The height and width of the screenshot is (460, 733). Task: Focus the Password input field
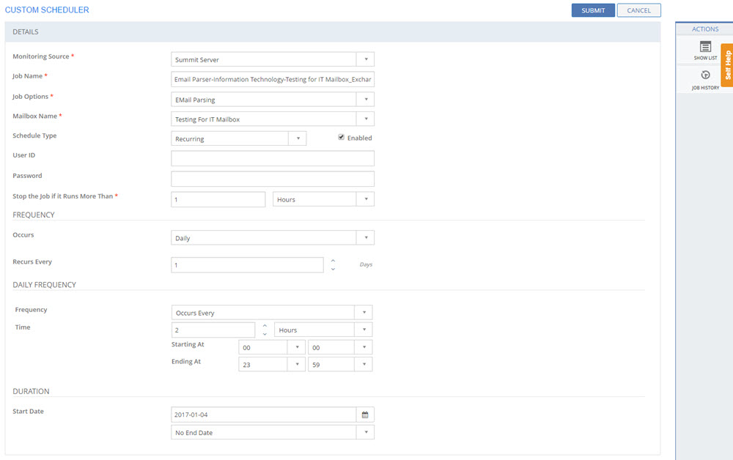pyautogui.click(x=273, y=179)
